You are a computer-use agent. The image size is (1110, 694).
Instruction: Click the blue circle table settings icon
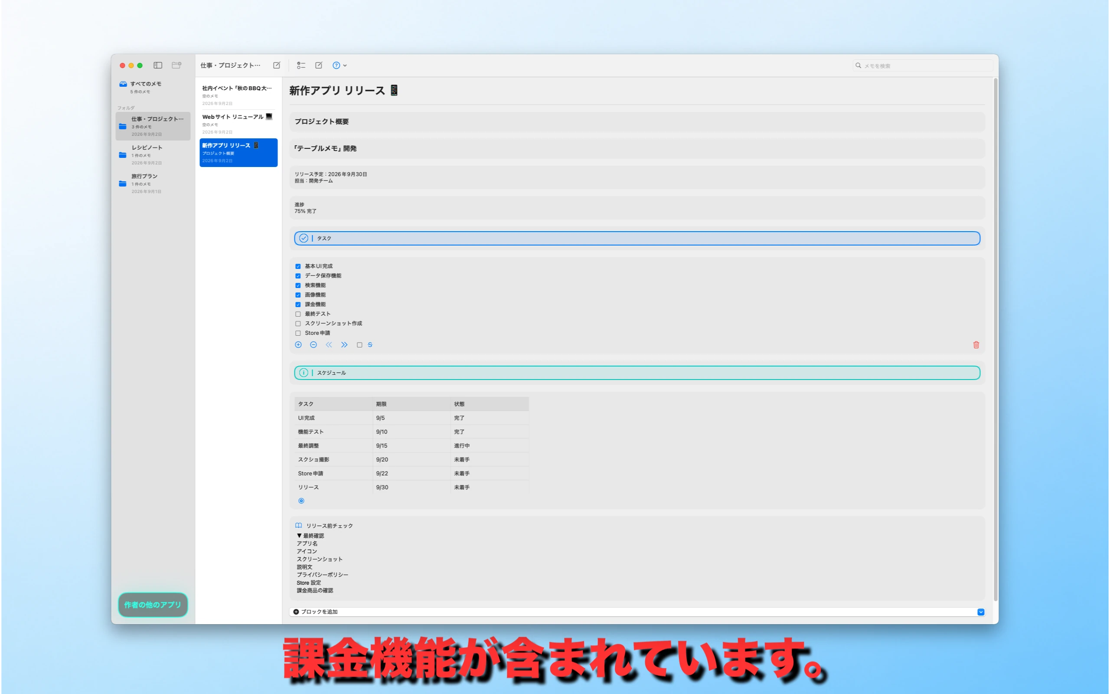[301, 501]
